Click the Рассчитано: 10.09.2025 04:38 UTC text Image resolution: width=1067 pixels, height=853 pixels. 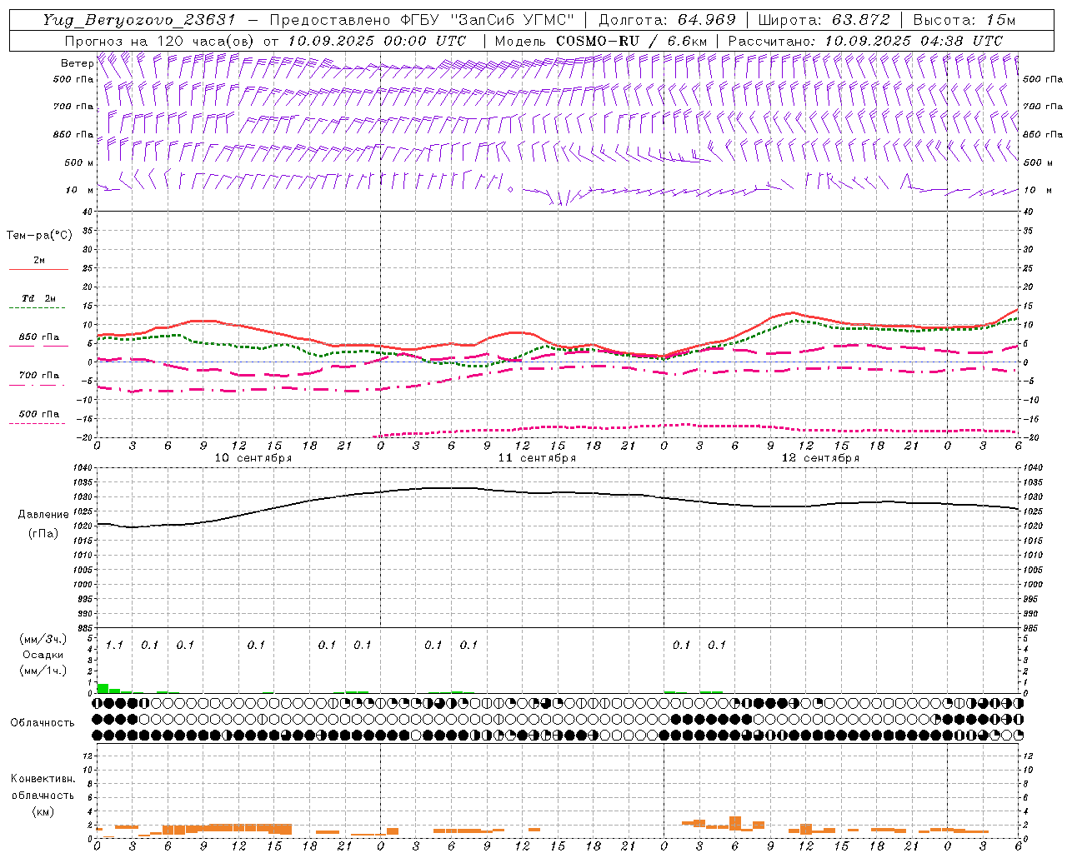[x=865, y=41]
